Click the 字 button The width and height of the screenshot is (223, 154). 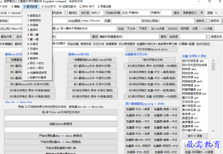pos(202,13)
